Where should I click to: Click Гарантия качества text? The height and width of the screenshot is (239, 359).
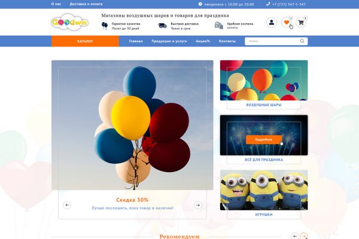(x=126, y=24)
